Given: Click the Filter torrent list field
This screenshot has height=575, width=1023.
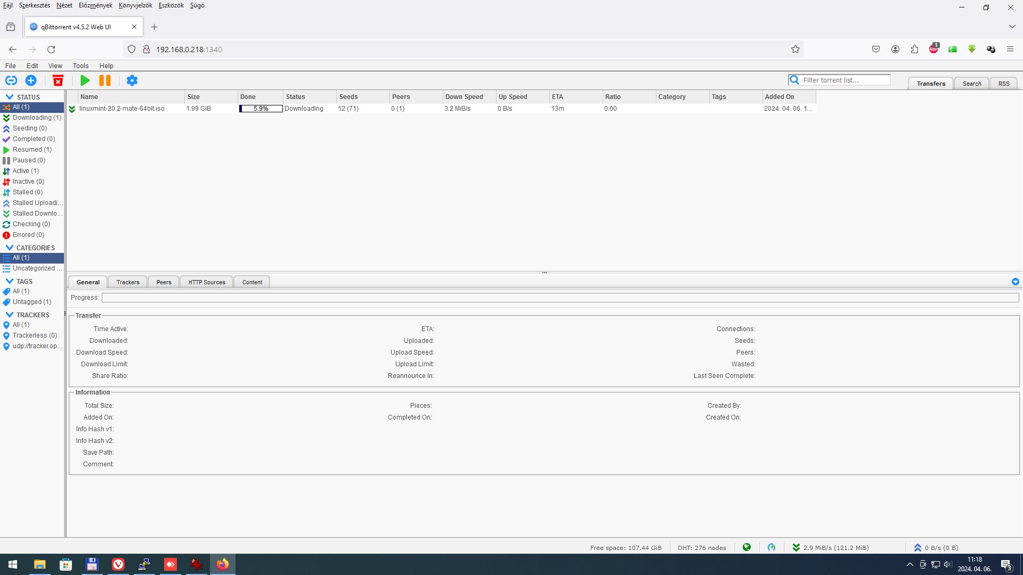Looking at the screenshot, I should pyautogui.click(x=845, y=80).
